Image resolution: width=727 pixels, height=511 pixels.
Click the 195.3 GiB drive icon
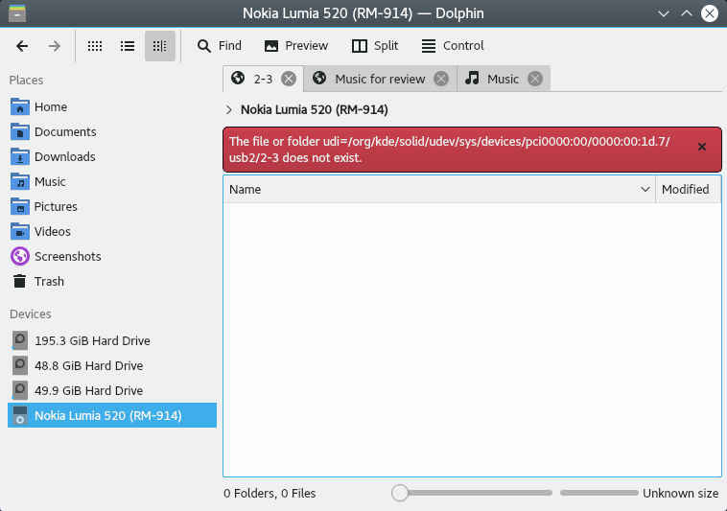click(x=19, y=340)
